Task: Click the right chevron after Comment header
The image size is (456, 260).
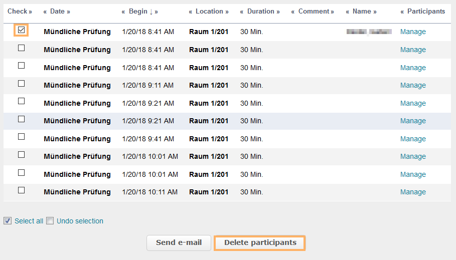Action: tap(333, 12)
